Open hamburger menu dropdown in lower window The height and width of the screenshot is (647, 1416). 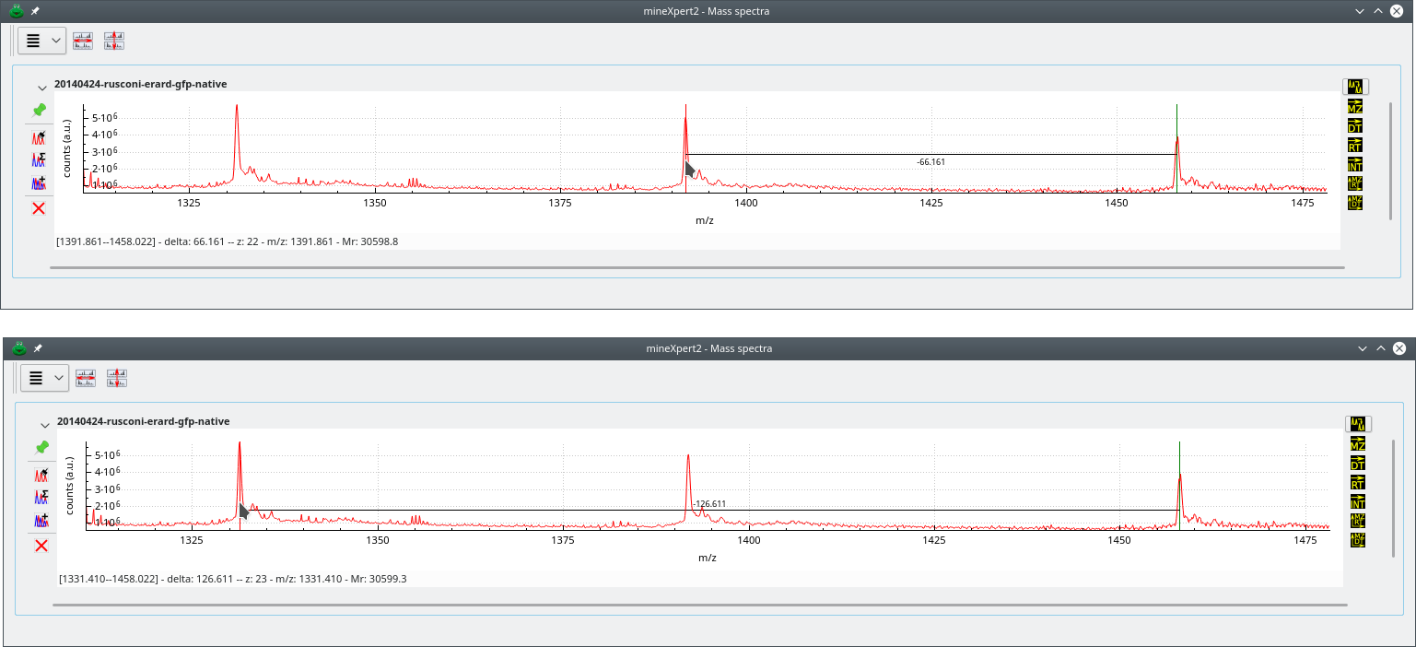pyautogui.click(x=44, y=378)
